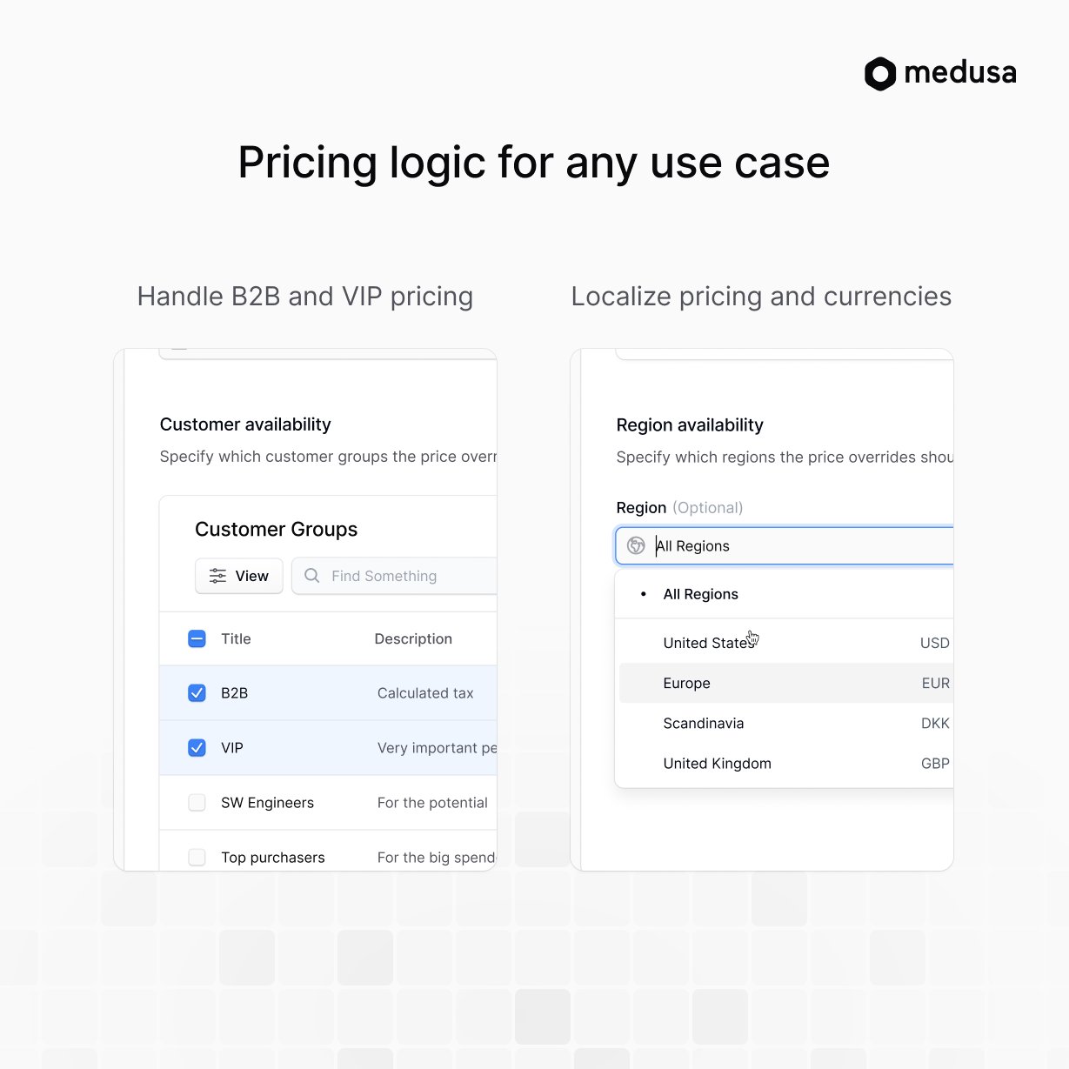Select the All Regions list entry
The width and height of the screenshot is (1069, 1069).
pyautogui.click(x=786, y=594)
